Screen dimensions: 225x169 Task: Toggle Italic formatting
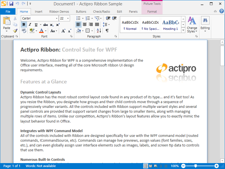coord(30,25)
